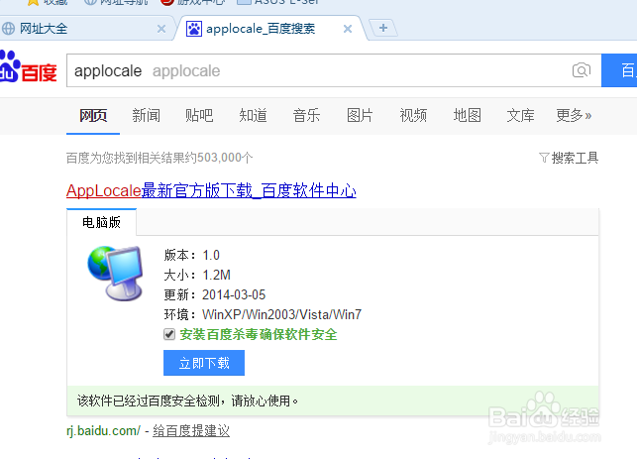The image size is (637, 459).
Task: Select the 贴吧 search category
Action: [x=199, y=115]
